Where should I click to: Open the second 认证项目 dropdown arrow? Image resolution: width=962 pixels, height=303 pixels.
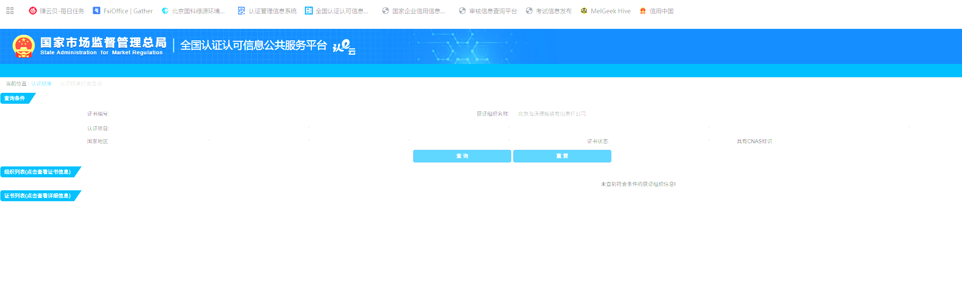tap(509, 127)
